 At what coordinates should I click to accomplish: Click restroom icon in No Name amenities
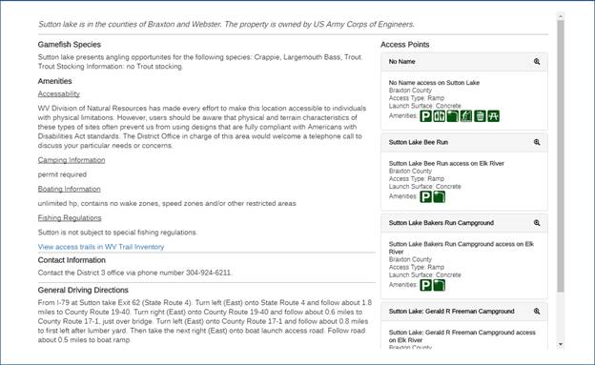pyautogui.click(x=439, y=116)
